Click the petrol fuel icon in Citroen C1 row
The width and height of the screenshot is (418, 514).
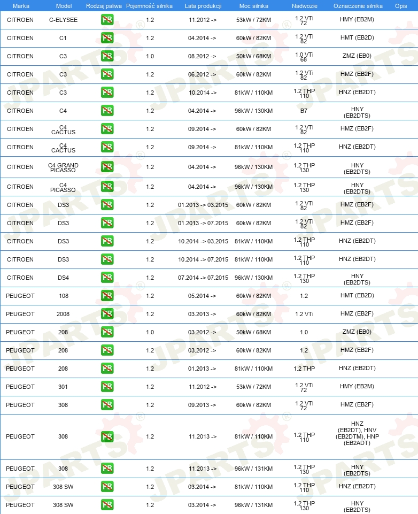[x=107, y=37]
